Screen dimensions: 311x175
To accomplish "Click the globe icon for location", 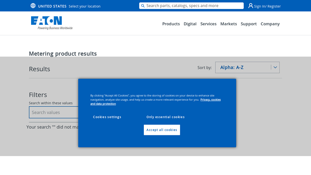I will click(33, 6).
